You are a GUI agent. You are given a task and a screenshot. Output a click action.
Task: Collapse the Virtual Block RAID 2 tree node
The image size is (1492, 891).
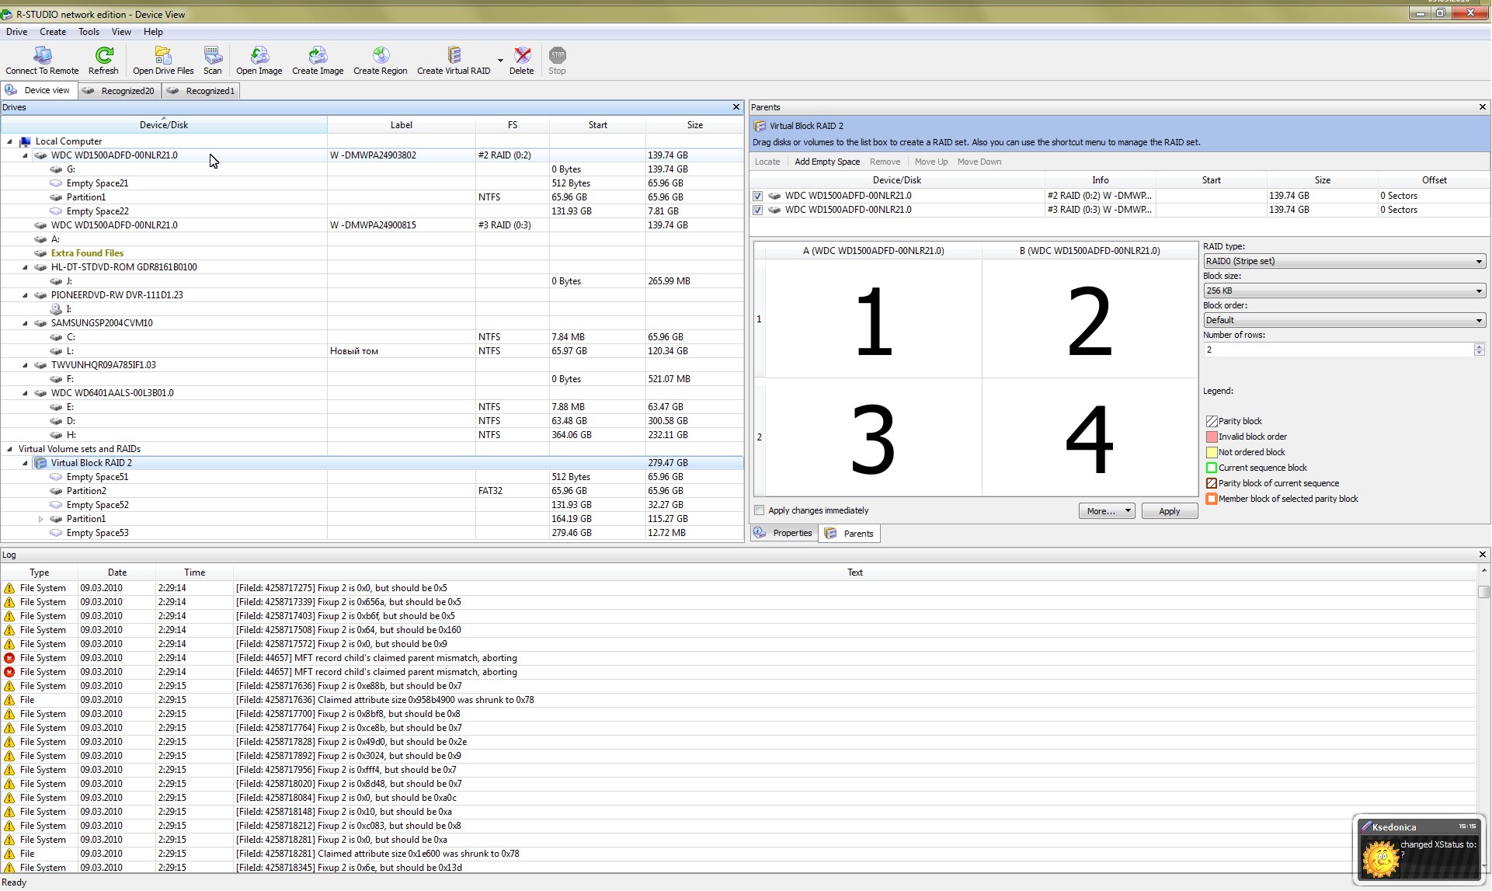point(25,463)
